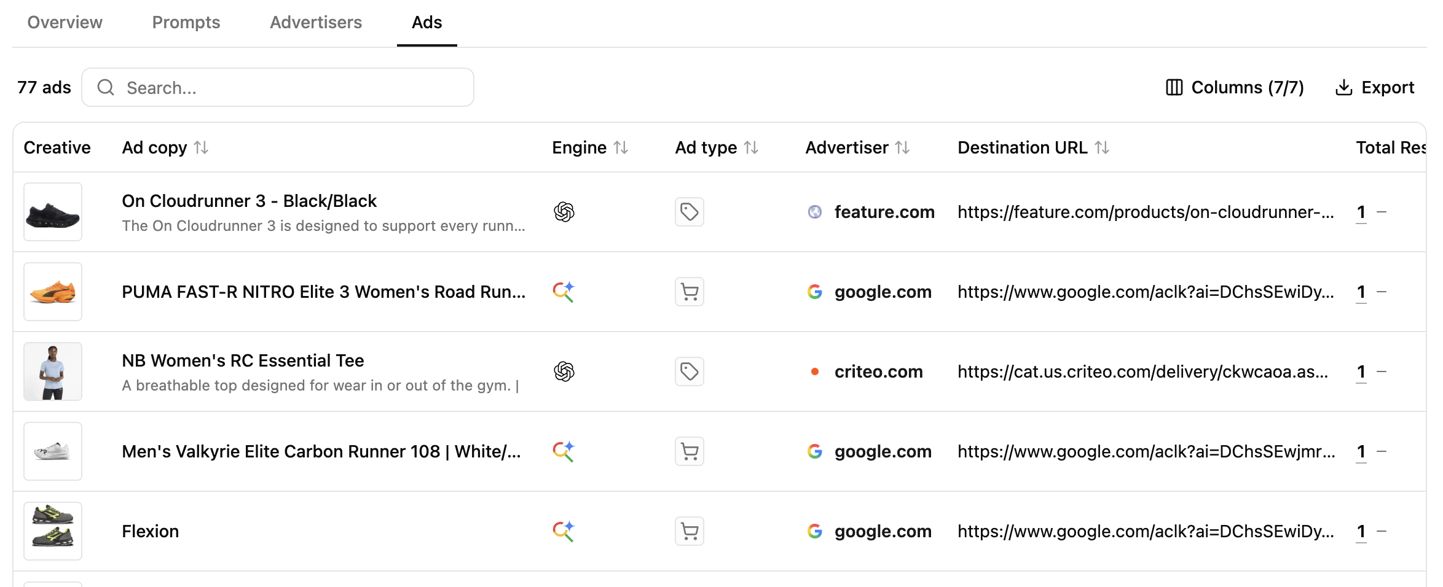Open the On Cloudrunner 3 shoe thumbnail
Screen dimensions: 1443x587
(53, 212)
